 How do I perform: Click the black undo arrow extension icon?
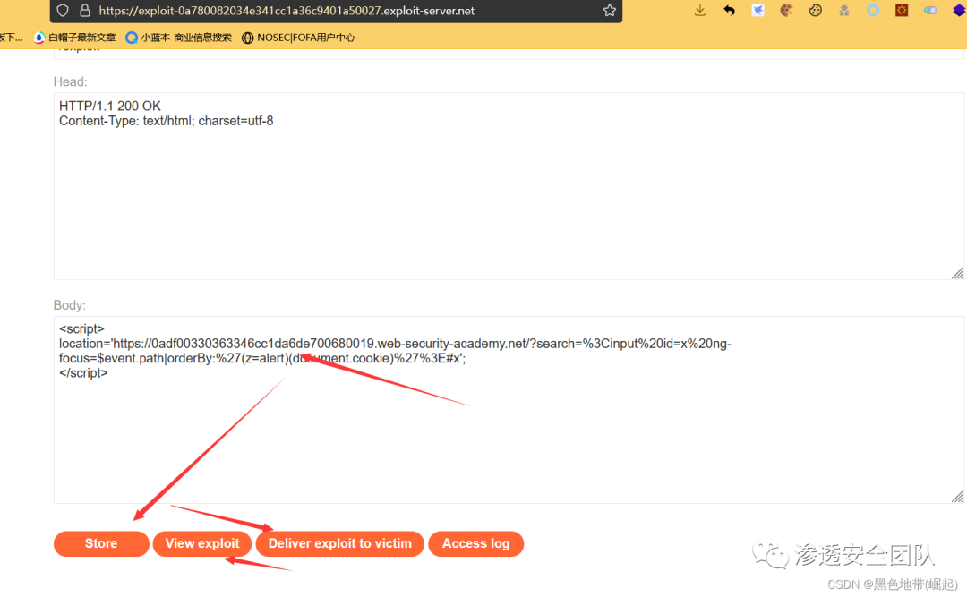point(729,11)
